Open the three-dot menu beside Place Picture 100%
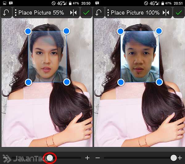 (108, 13)
